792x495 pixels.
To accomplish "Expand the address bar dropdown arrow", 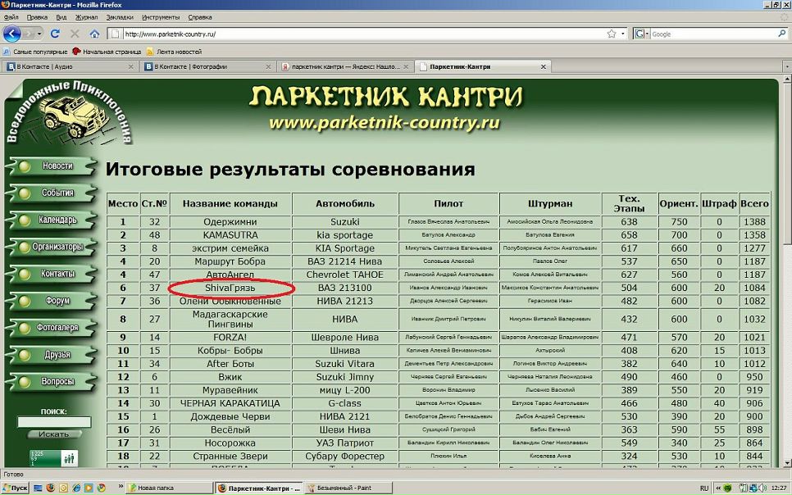I will point(623,34).
